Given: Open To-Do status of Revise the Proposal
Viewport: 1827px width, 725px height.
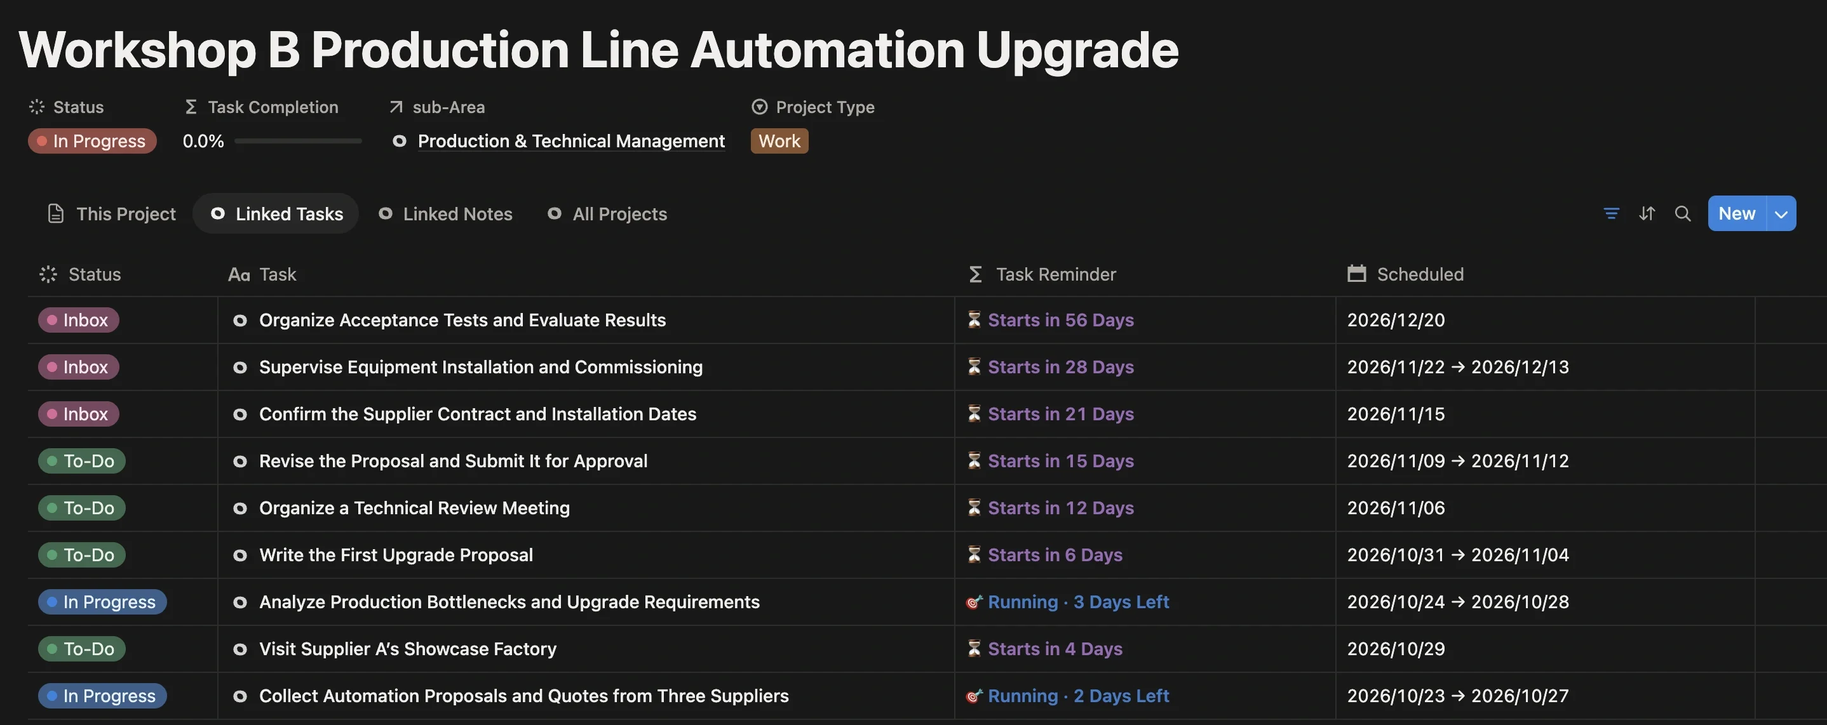Looking at the screenshot, I should [81, 462].
